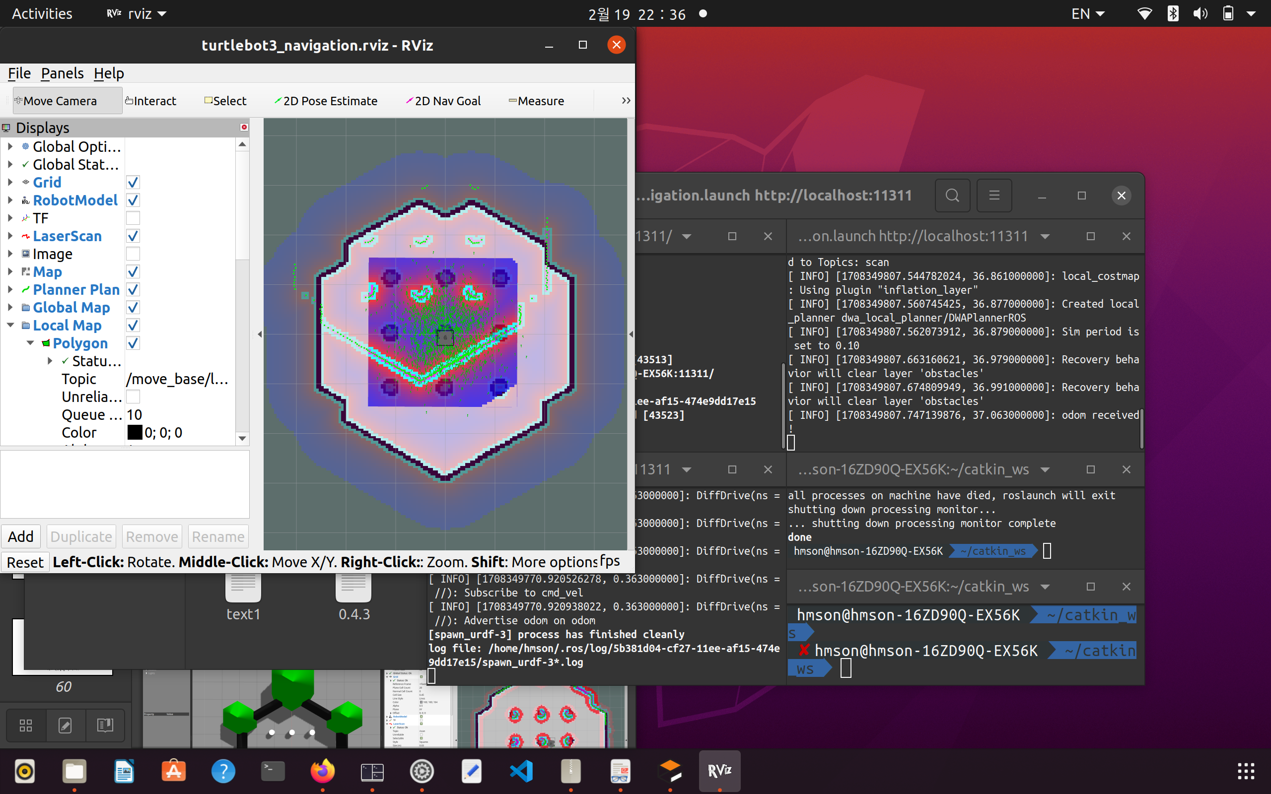
Task: Open Ubuntu Software from the dock
Action: click(x=174, y=771)
